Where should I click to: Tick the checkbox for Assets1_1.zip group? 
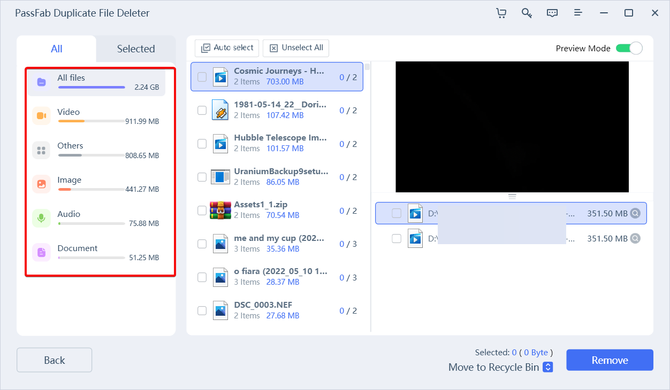tap(202, 210)
